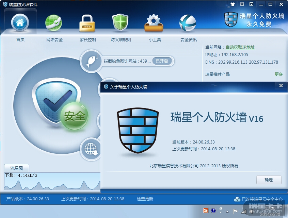Select the 家长控制 tab label
The width and height of the screenshot is (288, 218).
coord(87,39)
